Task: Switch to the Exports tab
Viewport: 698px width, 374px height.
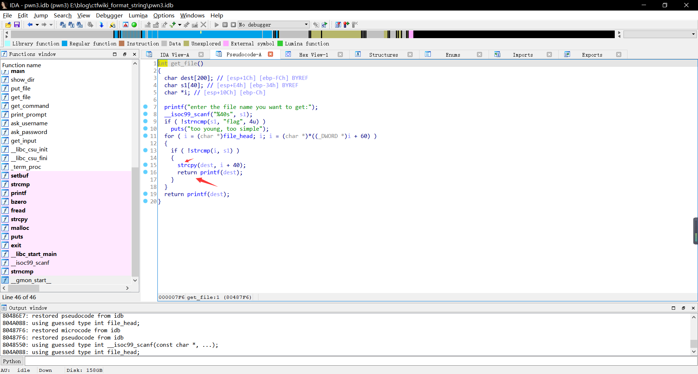Action: point(592,55)
